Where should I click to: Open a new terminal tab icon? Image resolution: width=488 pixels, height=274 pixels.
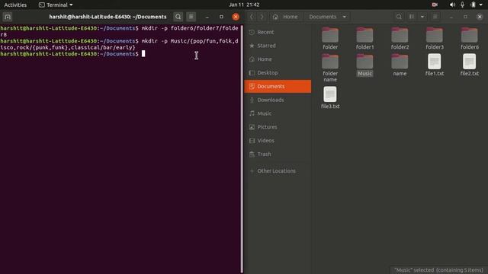click(x=8, y=17)
